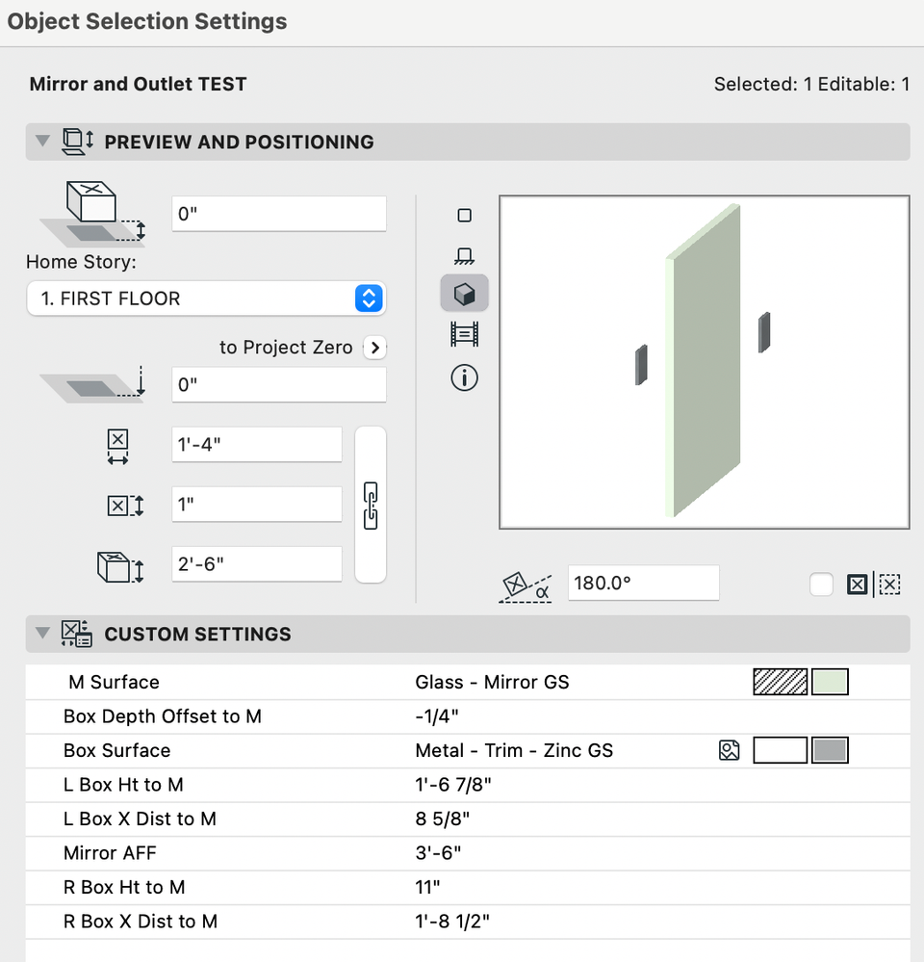Click the to Project Zero selector
Screen dimensions: 924x962
point(374,348)
